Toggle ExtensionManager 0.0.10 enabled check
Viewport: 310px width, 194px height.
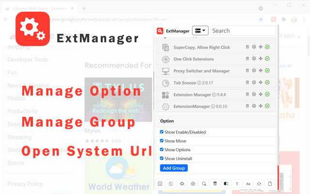pyautogui.click(x=267, y=106)
